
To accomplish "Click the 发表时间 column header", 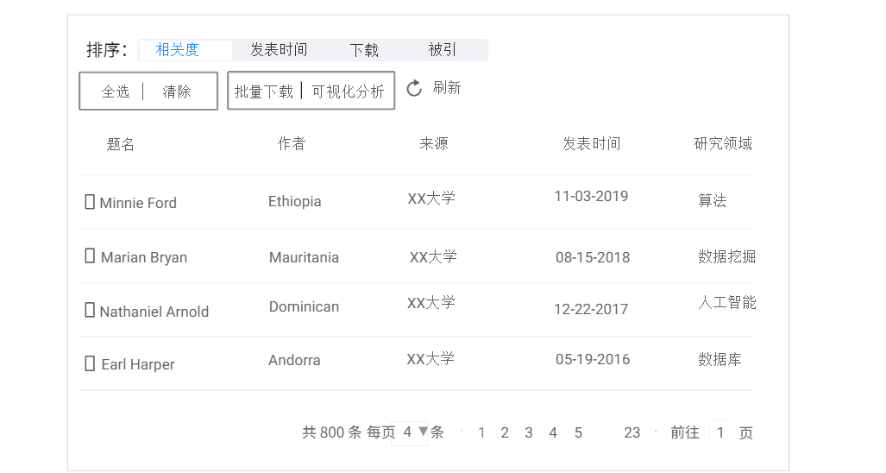I will pos(591,144).
